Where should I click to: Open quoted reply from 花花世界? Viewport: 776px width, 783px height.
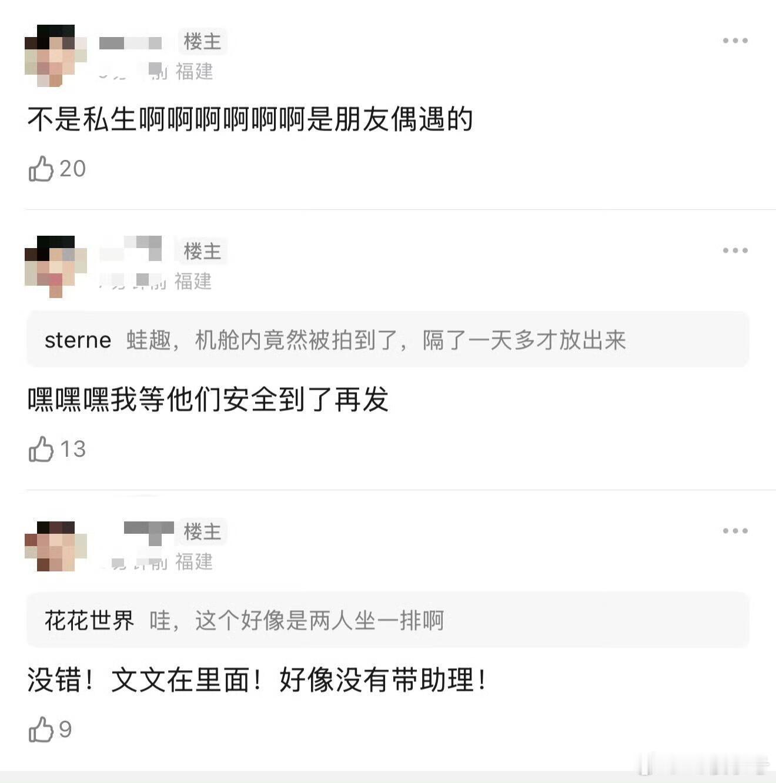388,620
